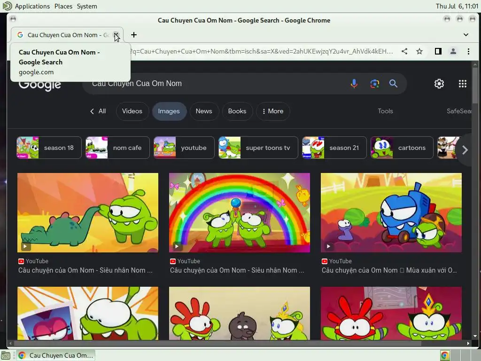Select the nom cafe suggestion chip
The width and height of the screenshot is (481, 361).
point(117,148)
